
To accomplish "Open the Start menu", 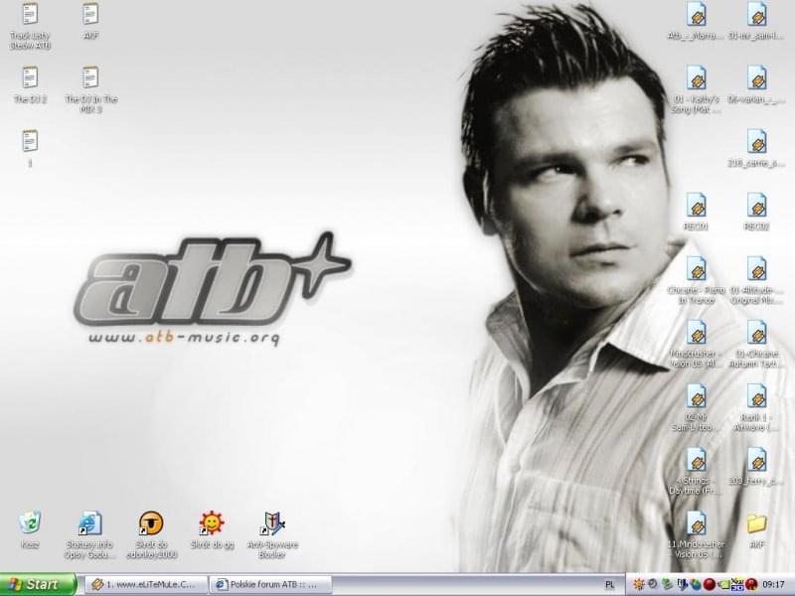I will [38, 584].
